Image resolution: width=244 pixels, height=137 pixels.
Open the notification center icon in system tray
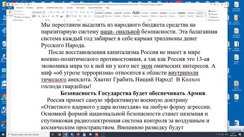tap(240, 134)
